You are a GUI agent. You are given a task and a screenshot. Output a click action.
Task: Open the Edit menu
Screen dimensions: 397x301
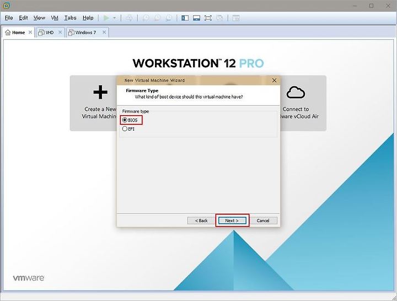[x=23, y=18]
